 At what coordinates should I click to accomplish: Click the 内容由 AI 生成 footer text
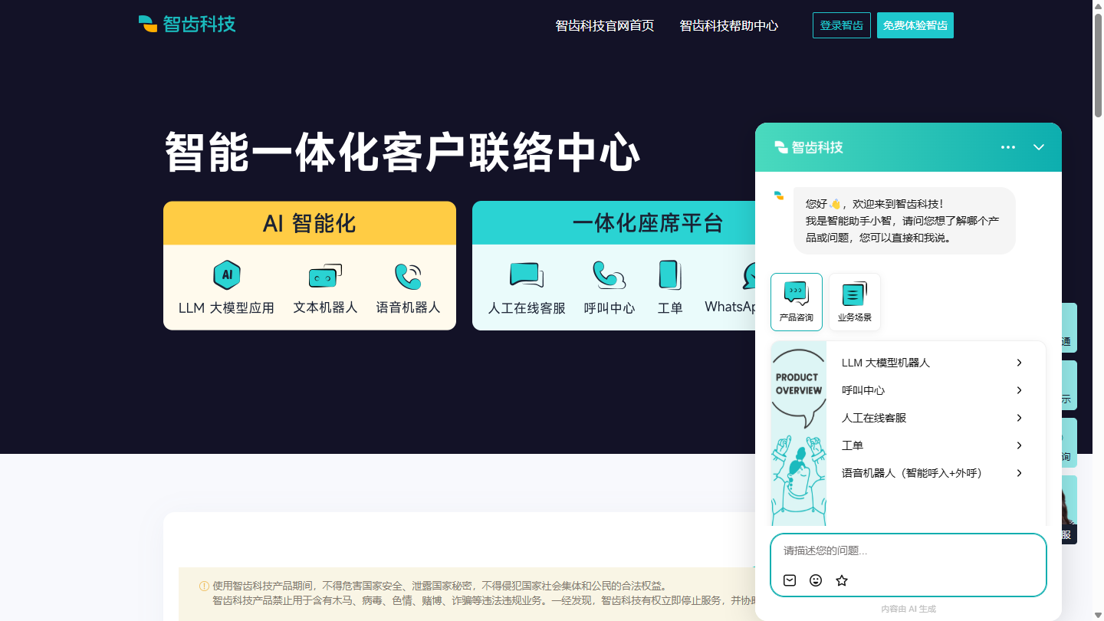tap(909, 609)
